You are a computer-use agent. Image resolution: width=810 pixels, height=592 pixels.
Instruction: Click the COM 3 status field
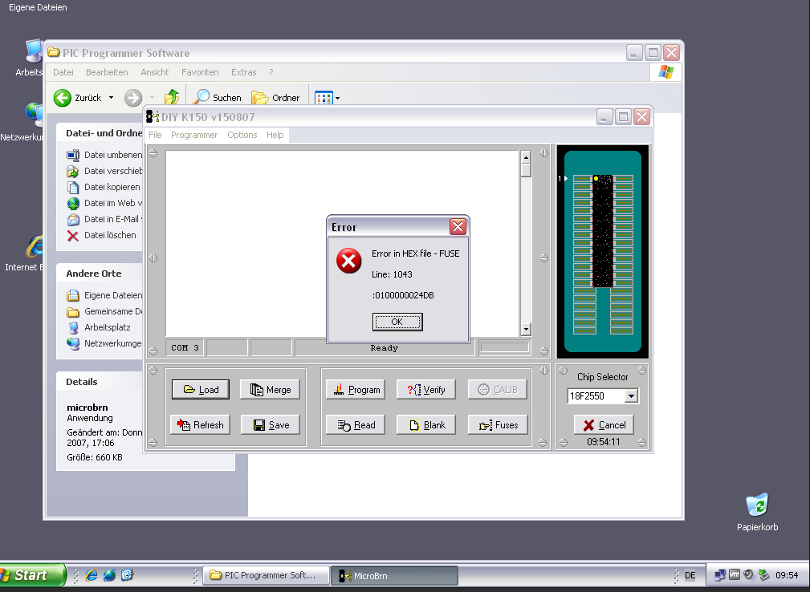(185, 348)
